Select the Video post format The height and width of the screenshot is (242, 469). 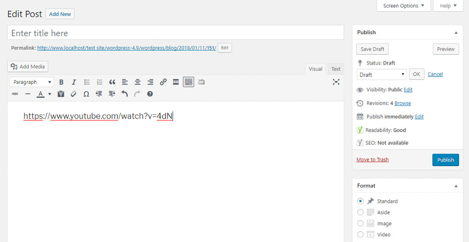tap(360, 234)
